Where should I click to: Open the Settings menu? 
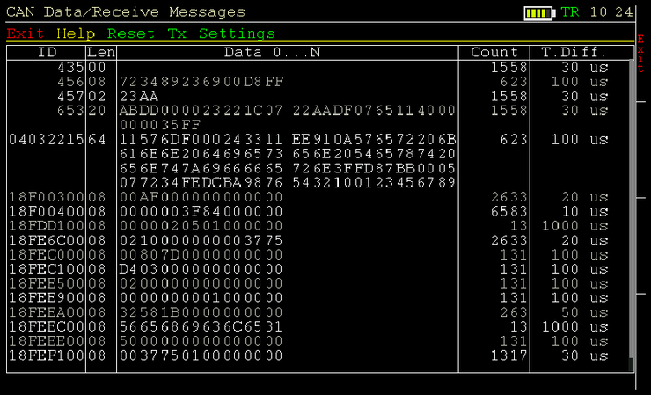(237, 33)
